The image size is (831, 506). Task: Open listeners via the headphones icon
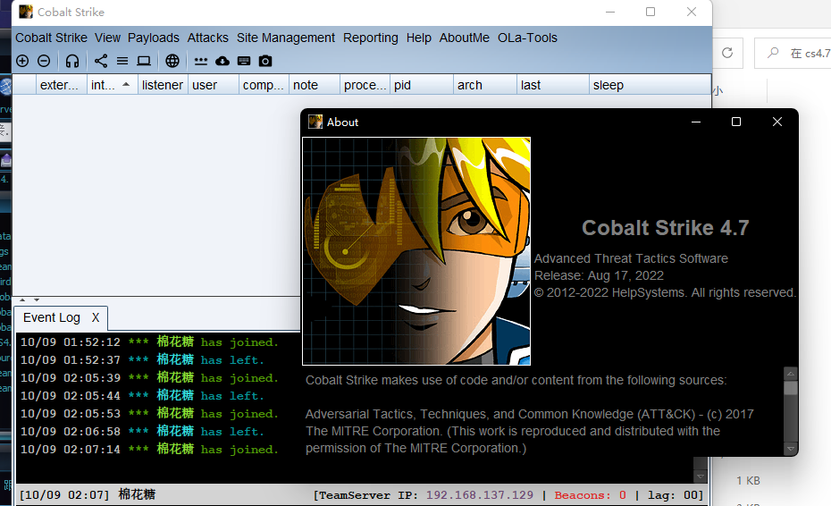pos(72,61)
